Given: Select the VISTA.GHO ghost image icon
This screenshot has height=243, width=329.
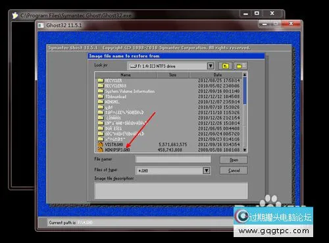Looking at the screenshot, I should click(101, 144).
